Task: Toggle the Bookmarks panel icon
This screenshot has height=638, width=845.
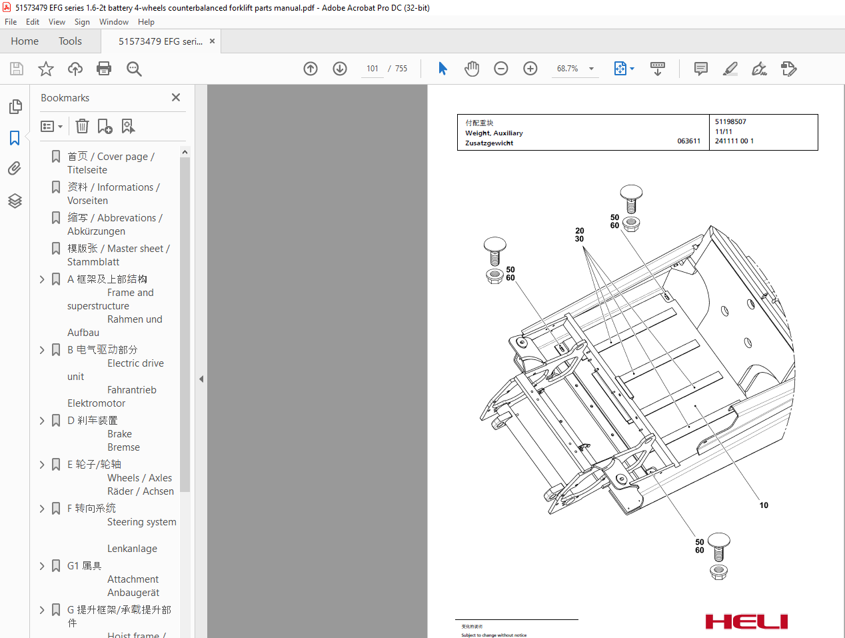Action: pos(15,138)
